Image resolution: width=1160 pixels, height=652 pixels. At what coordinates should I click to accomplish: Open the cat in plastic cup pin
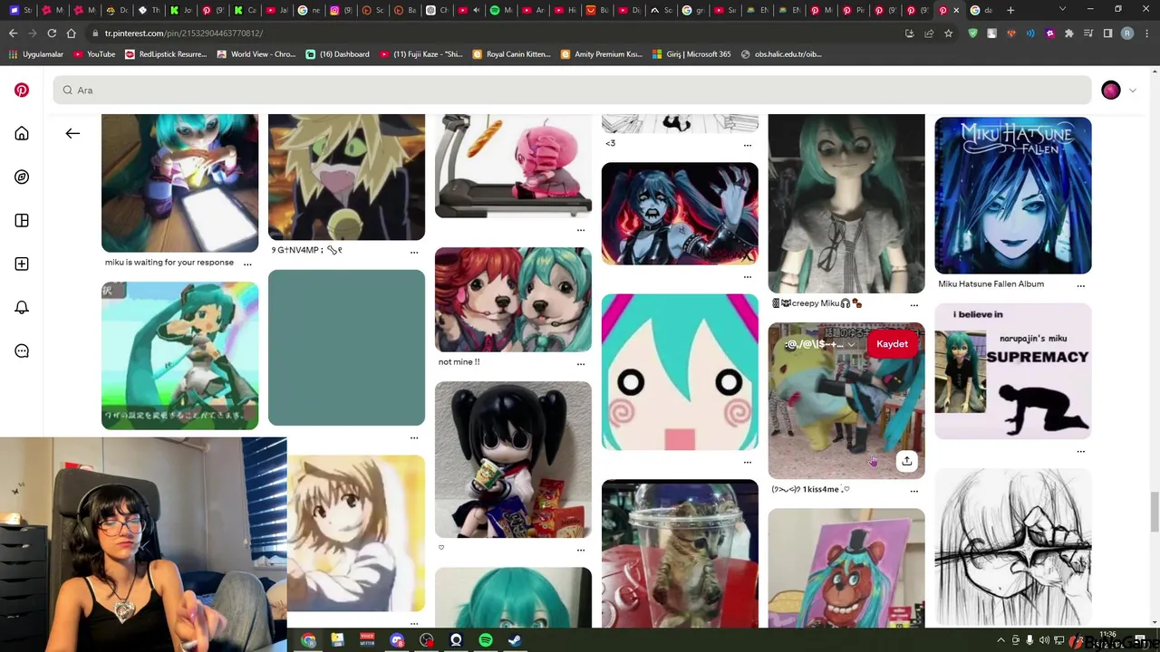click(680, 553)
